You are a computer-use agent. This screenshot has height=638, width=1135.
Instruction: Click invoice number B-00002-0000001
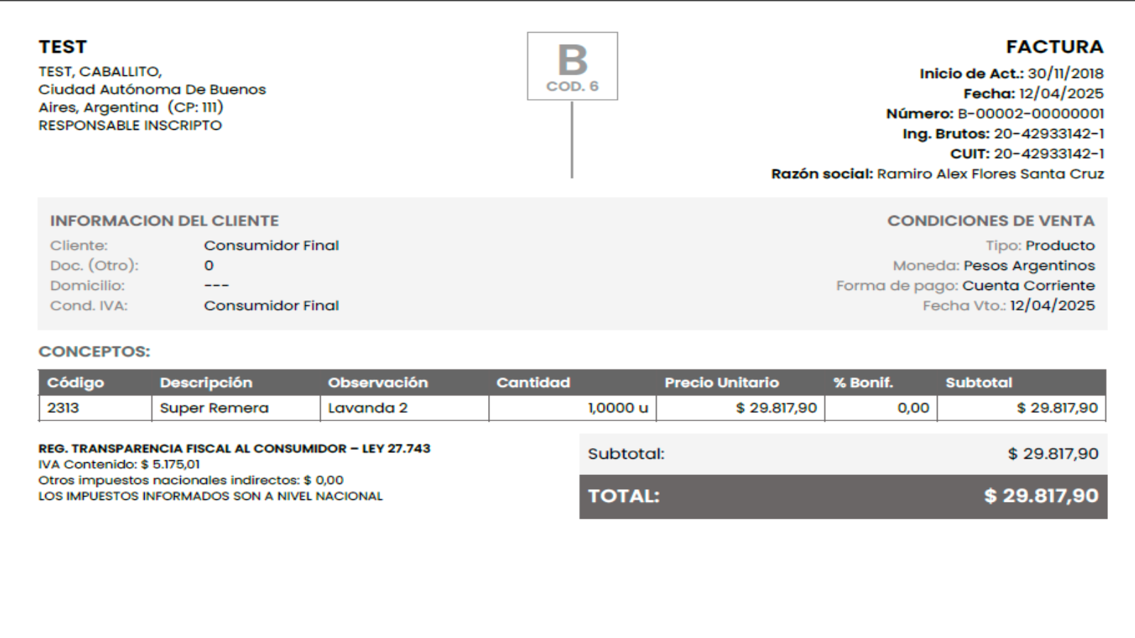click(1030, 113)
